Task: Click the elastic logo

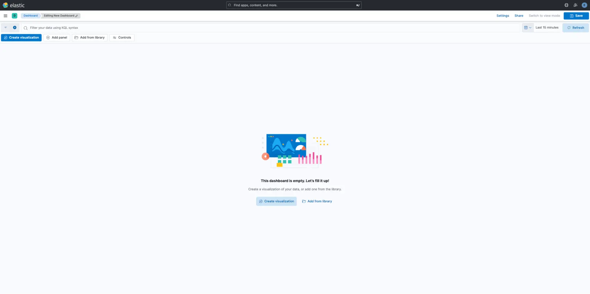Action: point(14,5)
